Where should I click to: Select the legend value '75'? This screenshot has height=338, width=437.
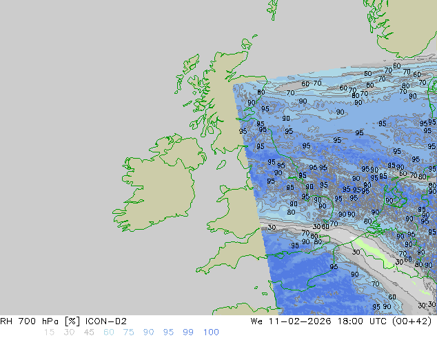[128, 332]
